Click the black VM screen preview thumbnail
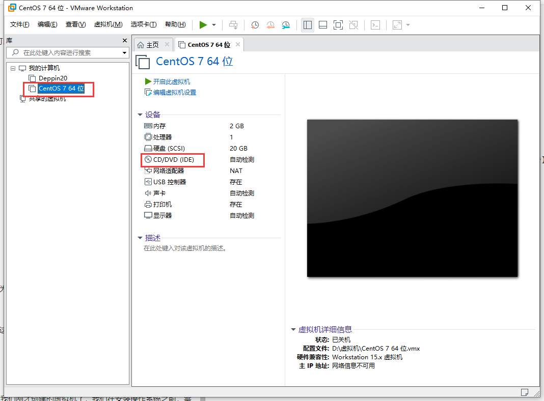 pos(412,198)
